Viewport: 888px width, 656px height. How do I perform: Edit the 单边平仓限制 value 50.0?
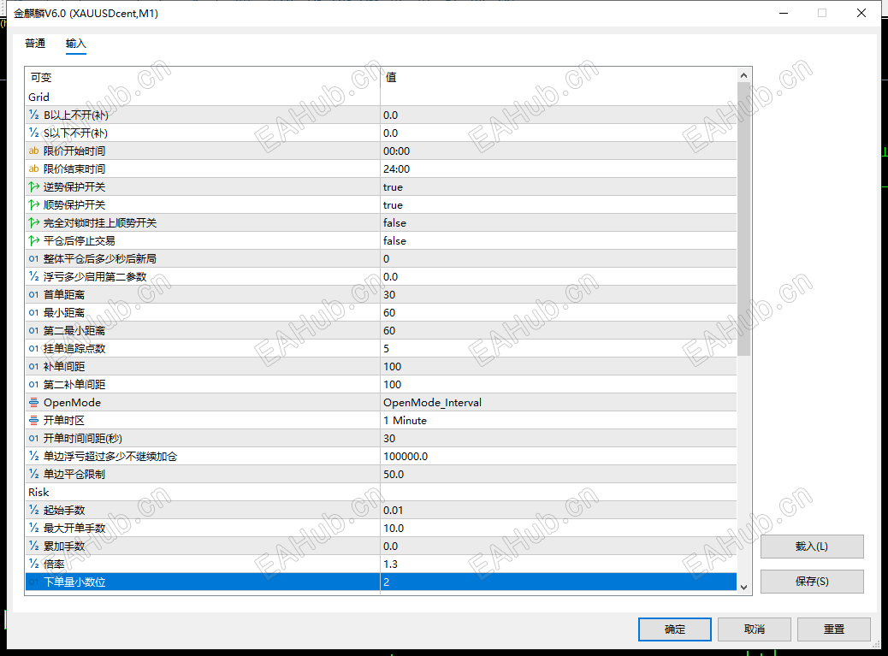point(559,475)
